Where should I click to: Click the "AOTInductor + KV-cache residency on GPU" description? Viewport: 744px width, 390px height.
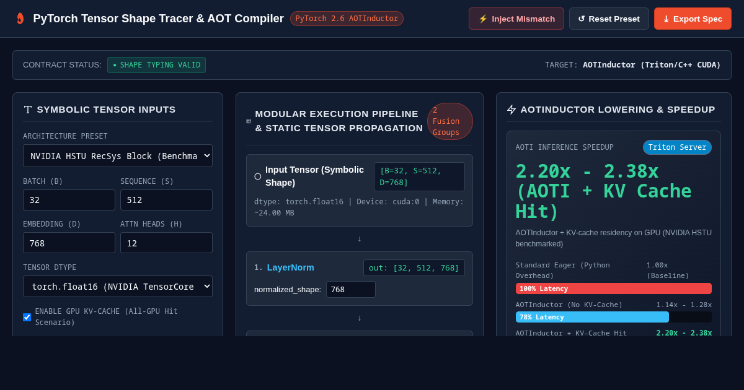tap(614, 238)
